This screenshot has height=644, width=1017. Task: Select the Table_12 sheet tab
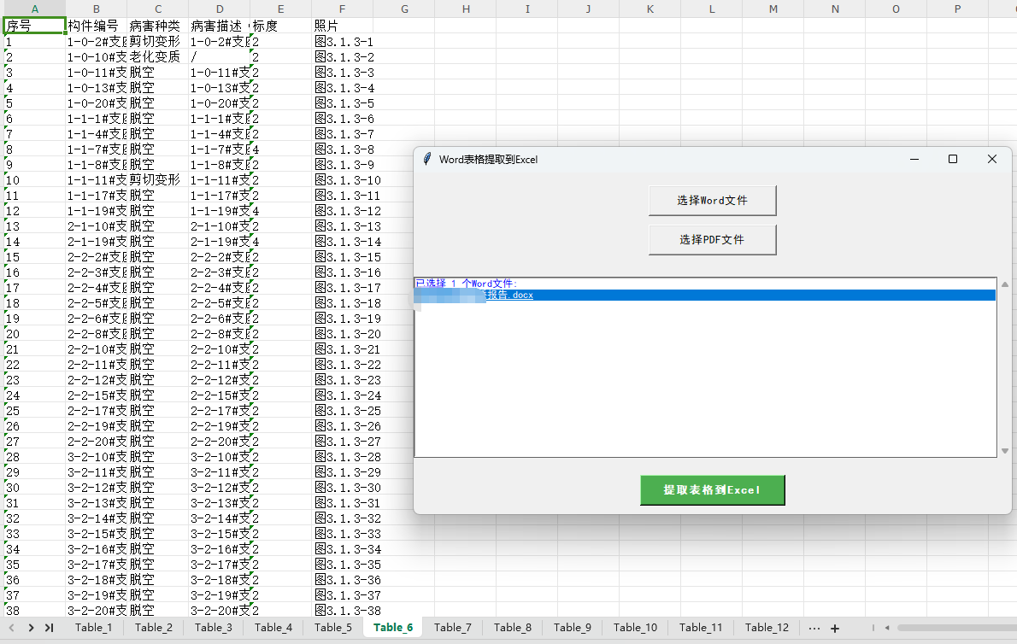point(767,628)
